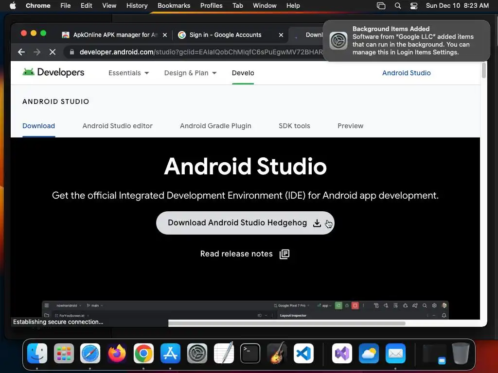The image size is (498, 373).
Task: Open the History menu
Action: (137, 6)
